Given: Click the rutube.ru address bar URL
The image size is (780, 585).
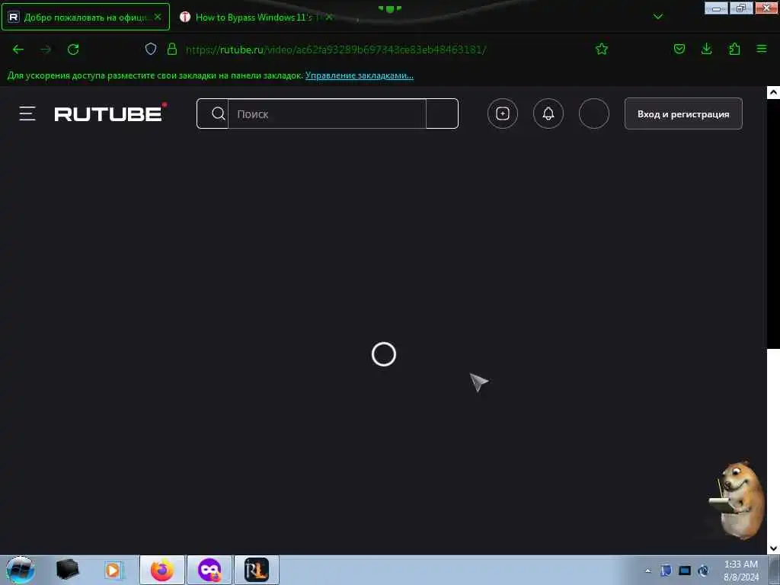Looking at the screenshot, I should (x=336, y=50).
